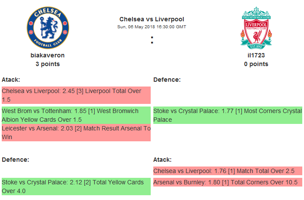The height and width of the screenshot is (200, 304).
Task: Open il1723's user profile
Action: [256, 55]
